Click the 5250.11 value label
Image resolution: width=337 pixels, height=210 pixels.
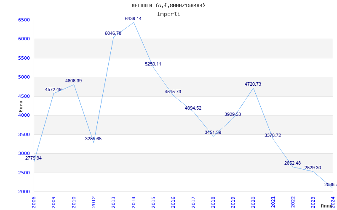[x=153, y=64]
